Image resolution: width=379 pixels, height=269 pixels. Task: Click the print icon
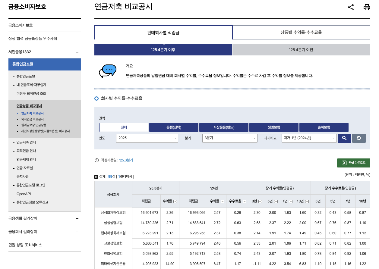[367, 7]
